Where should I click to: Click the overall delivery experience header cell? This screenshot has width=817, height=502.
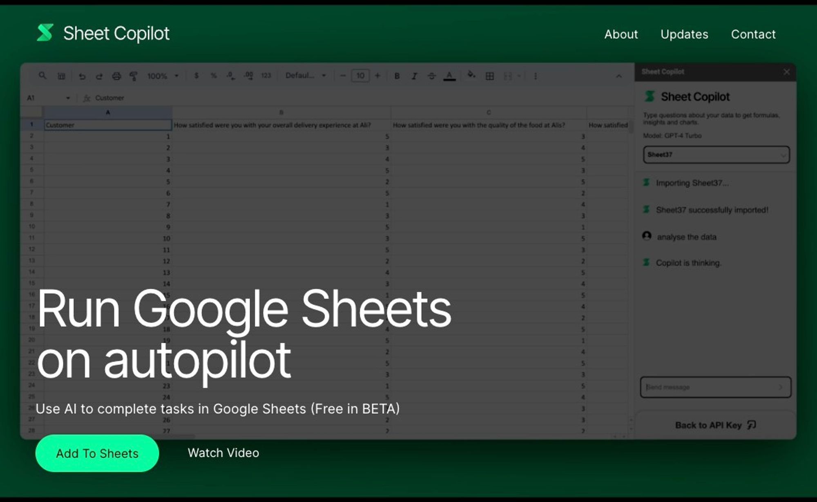(281, 125)
